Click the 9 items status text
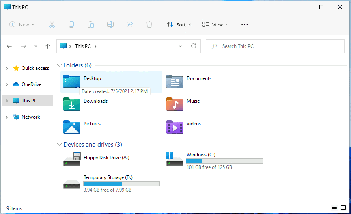The image size is (351, 214). tap(14, 208)
